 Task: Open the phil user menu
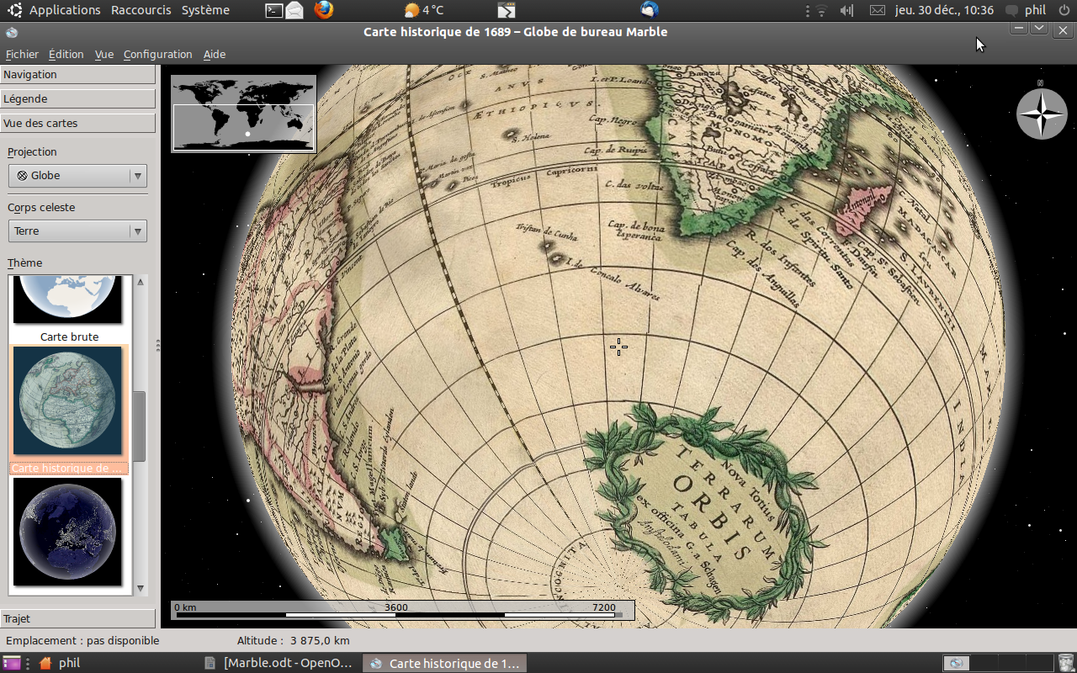click(1035, 10)
